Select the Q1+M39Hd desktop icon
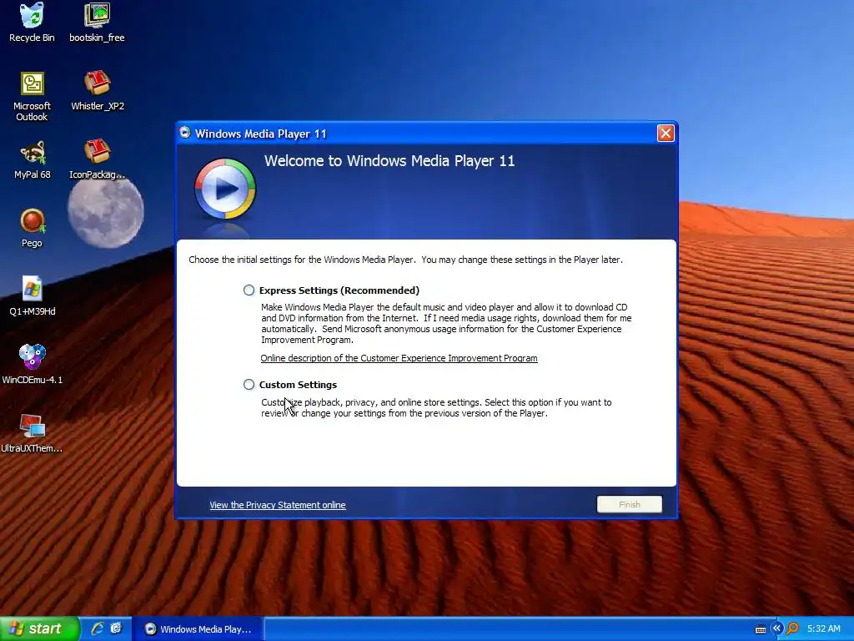This screenshot has height=641, width=854. (33, 296)
